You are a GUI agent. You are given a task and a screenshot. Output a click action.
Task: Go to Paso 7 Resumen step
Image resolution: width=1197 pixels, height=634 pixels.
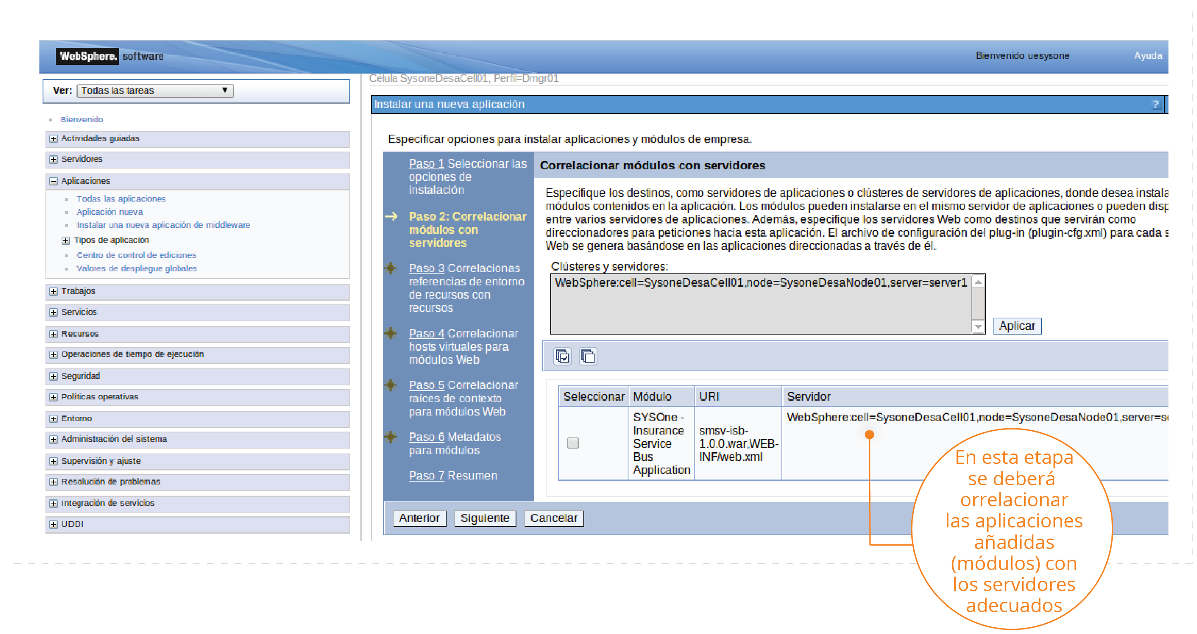[426, 476]
